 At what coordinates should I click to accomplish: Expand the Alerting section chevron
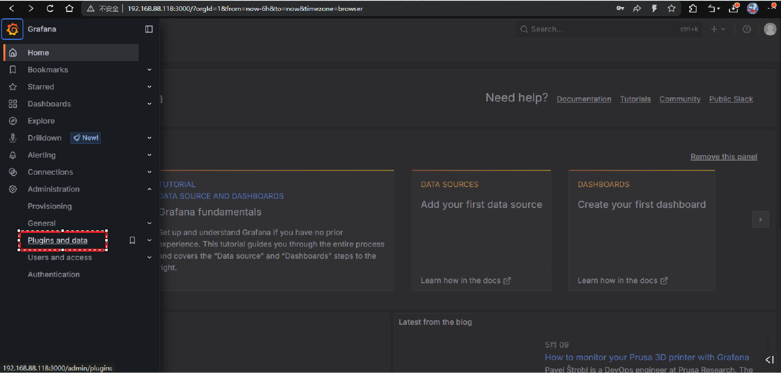149,155
